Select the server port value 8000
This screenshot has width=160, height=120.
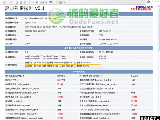(x=101, y=35)
